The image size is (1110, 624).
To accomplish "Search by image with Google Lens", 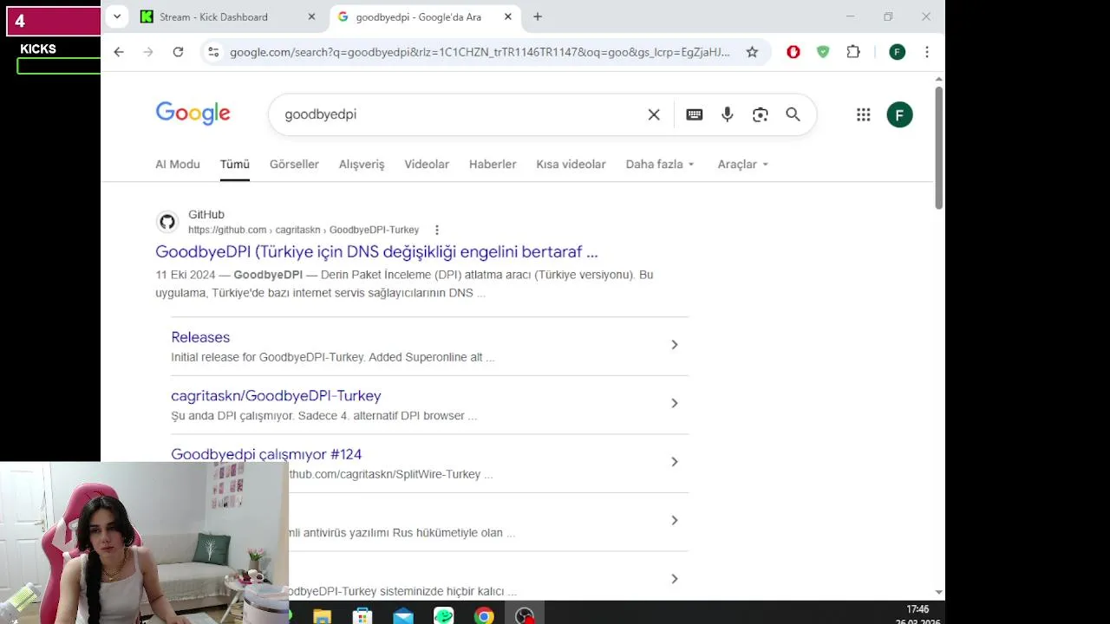I will click(x=761, y=114).
